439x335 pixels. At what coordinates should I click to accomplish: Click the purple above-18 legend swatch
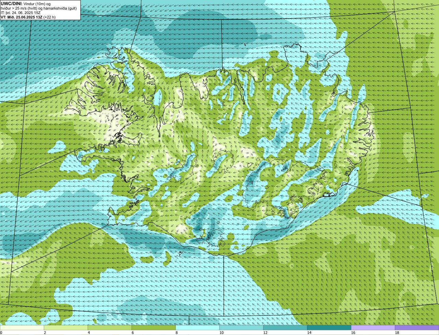(x=417, y=328)
